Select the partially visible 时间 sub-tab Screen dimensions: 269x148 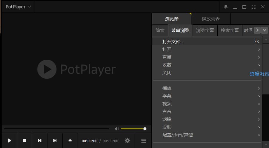tap(248, 30)
